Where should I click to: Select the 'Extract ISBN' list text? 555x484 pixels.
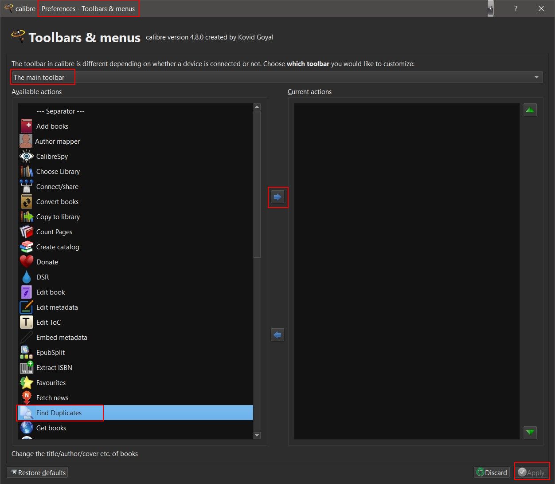click(54, 367)
